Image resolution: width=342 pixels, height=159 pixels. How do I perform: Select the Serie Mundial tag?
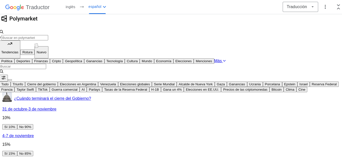point(164,84)
